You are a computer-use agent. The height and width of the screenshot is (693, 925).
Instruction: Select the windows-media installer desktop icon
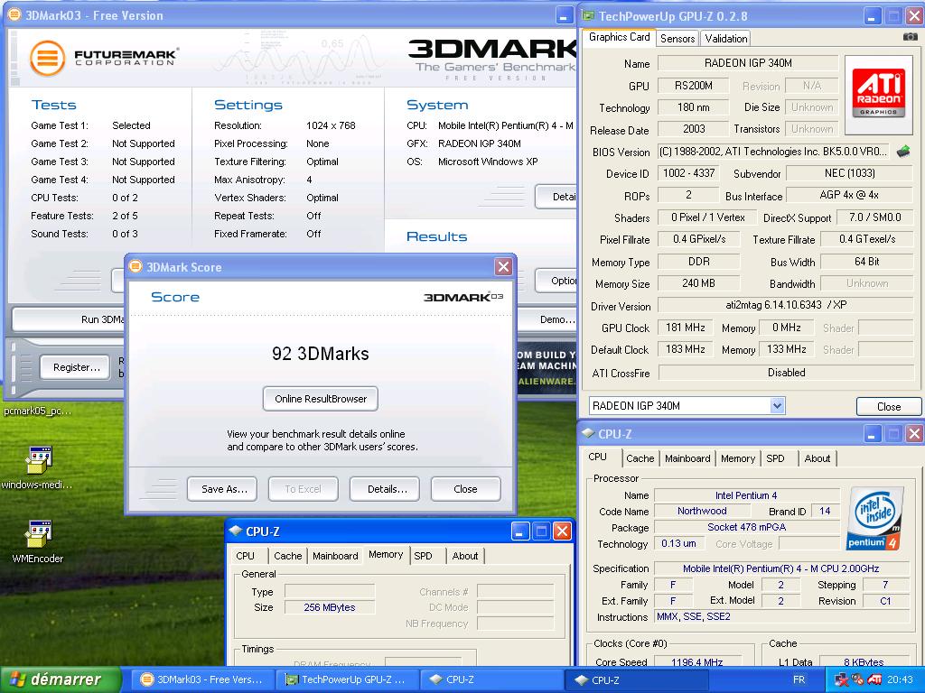tap(37, 467)
